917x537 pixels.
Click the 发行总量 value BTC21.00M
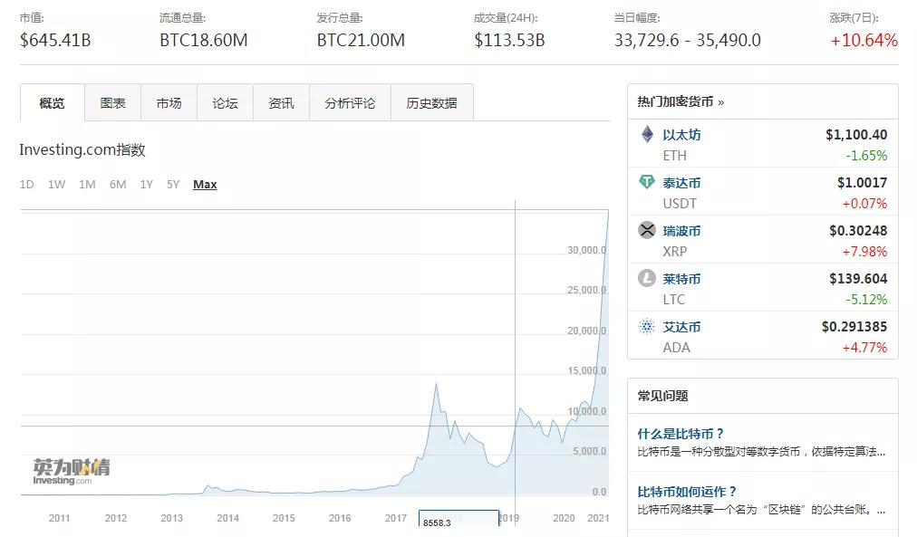click(x=361, y=41)
